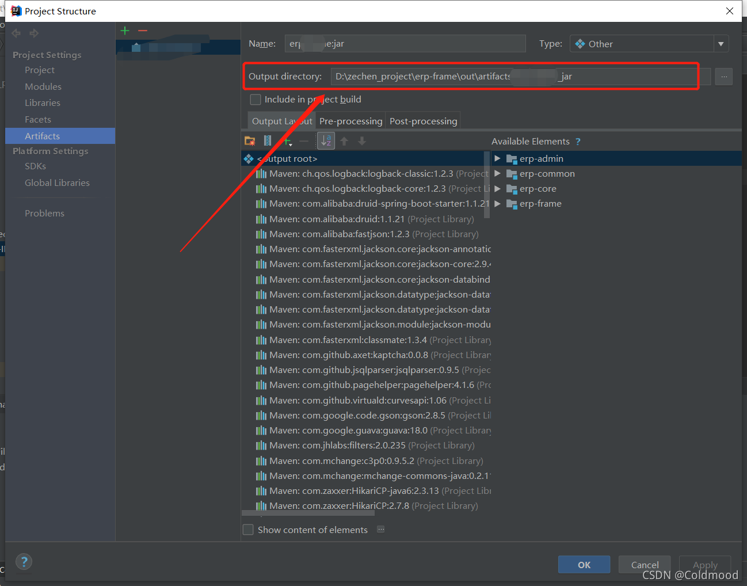
Task: Remove the selected element from the layout
Action: [304, 141]
